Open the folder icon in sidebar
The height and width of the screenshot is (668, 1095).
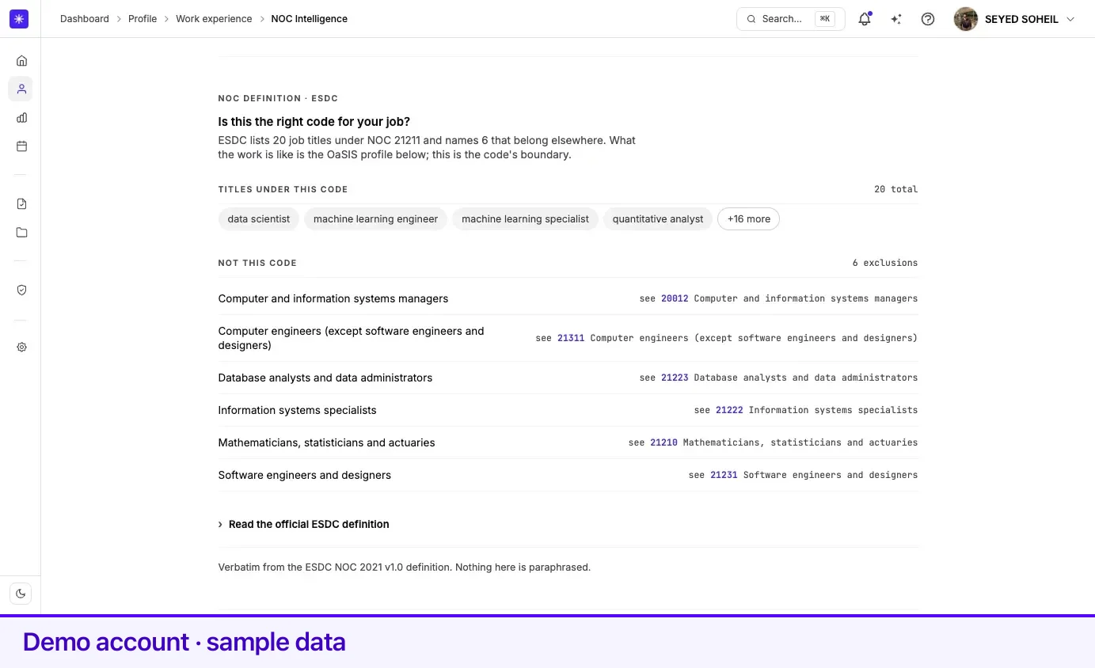tap(21, 232)
